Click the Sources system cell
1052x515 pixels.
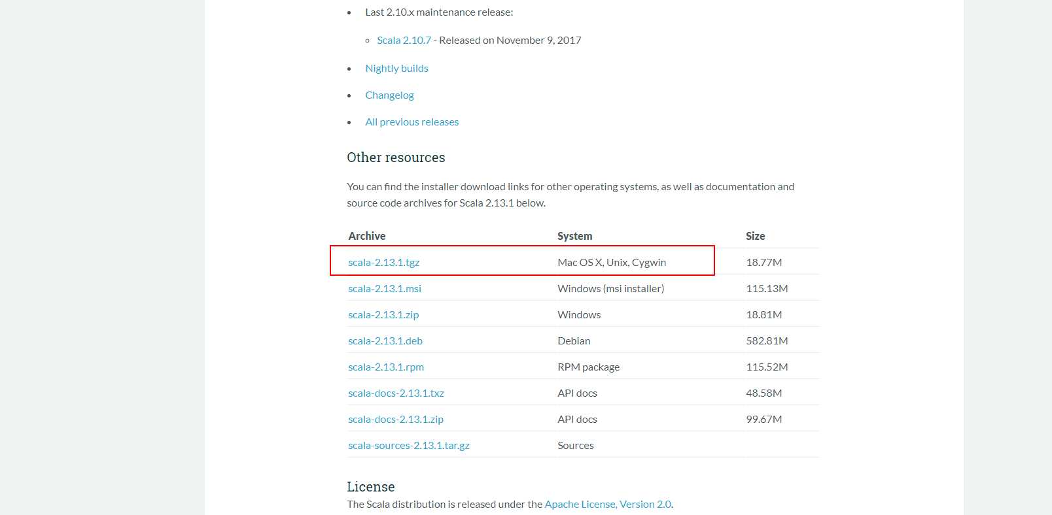coord(576,446)
